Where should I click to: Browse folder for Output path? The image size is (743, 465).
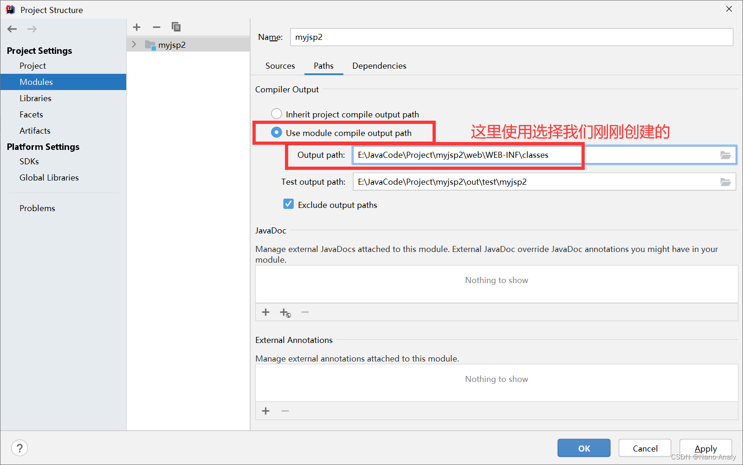(725, 155)
